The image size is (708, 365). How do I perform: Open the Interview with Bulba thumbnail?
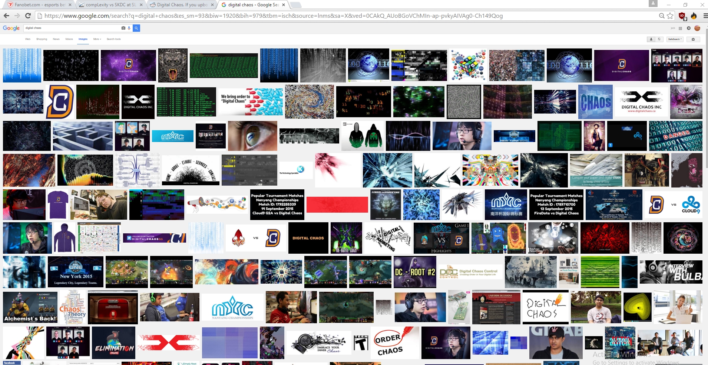671,272
